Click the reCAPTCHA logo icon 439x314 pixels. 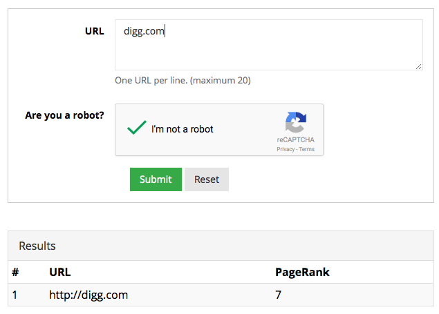tap(296, 122)
